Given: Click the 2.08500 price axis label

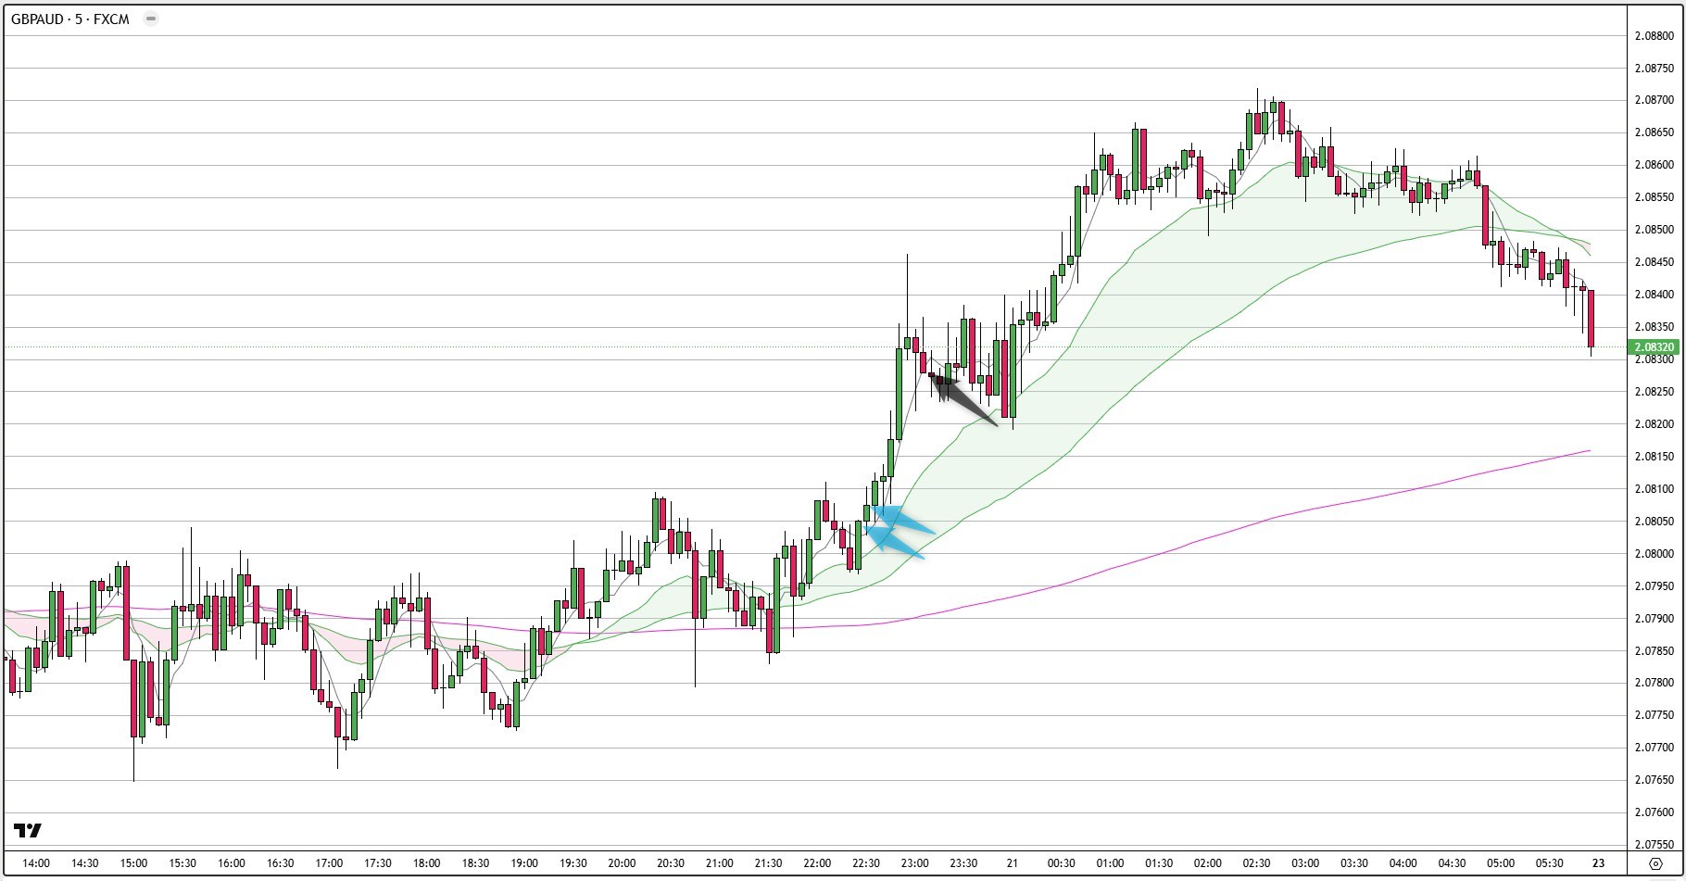Looking at the screenshot, I should [1654, 230].
